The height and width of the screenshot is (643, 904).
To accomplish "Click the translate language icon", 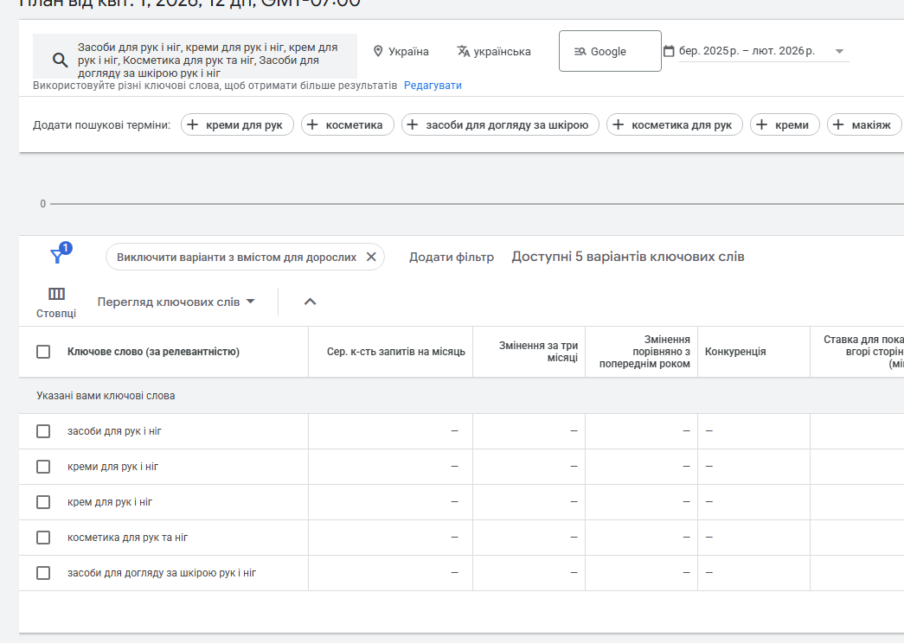I will pos(464,52).
